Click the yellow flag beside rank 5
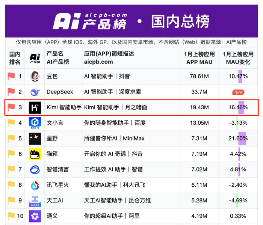Screen dimensions: 263x225 tap(11, 138)
